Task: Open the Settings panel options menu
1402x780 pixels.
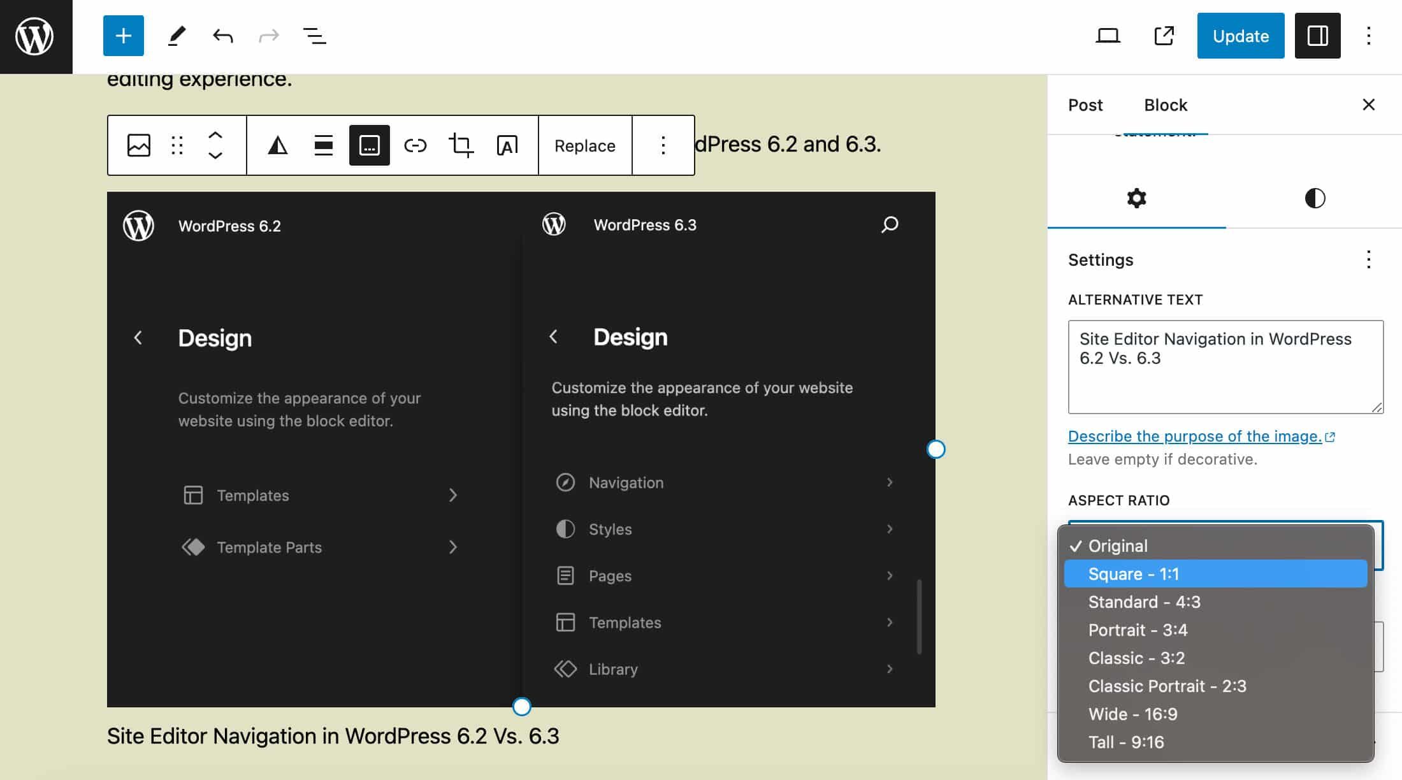Action: pyautogui.click(x=1368, y=259)
